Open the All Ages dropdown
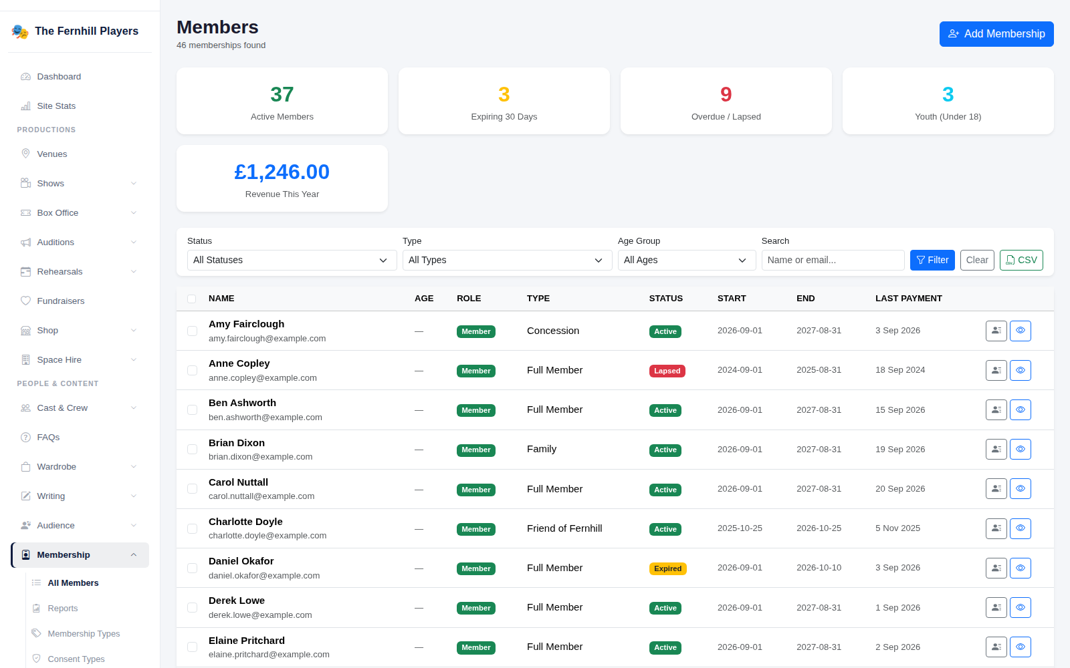This screenshot has width=1070, height=668. tap(687, 261)
